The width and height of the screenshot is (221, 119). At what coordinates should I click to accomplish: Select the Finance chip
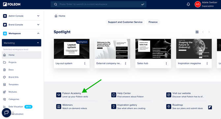[x=153, y=22]
